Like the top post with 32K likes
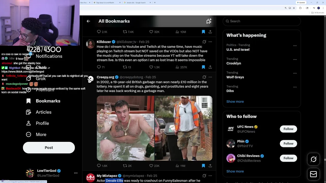326x183 pixels. pyautogui.click(x=154, y=32)
